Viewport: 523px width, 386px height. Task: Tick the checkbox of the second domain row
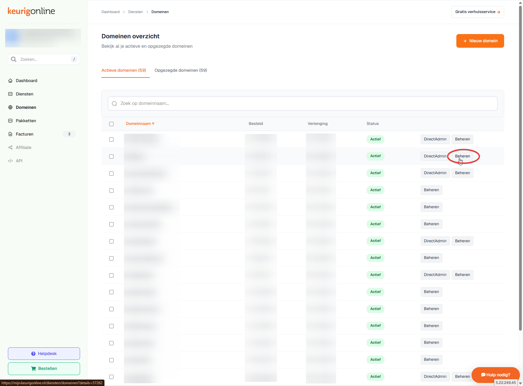tap(111, 157)
